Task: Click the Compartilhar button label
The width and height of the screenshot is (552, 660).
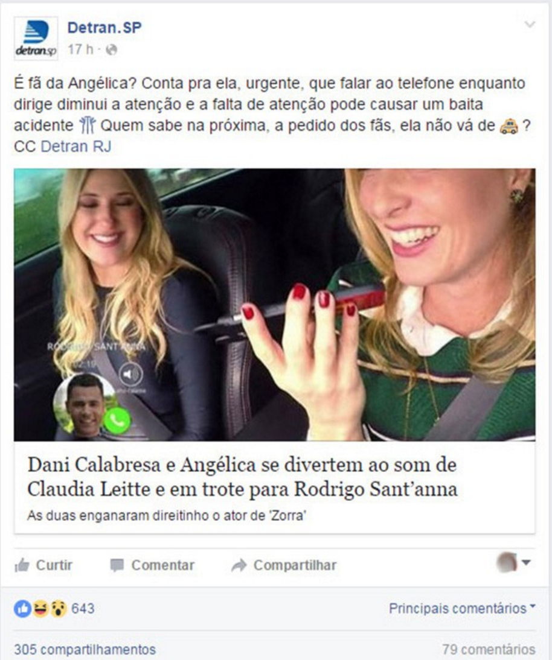Action: [x=295, y=565]
